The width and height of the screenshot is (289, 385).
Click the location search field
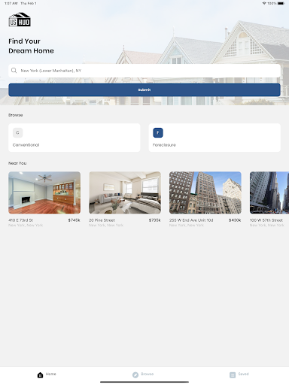click(144, 71)
